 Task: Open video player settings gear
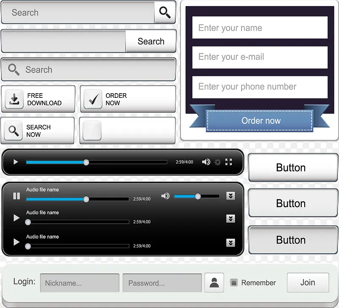click(x=218, y=162)
